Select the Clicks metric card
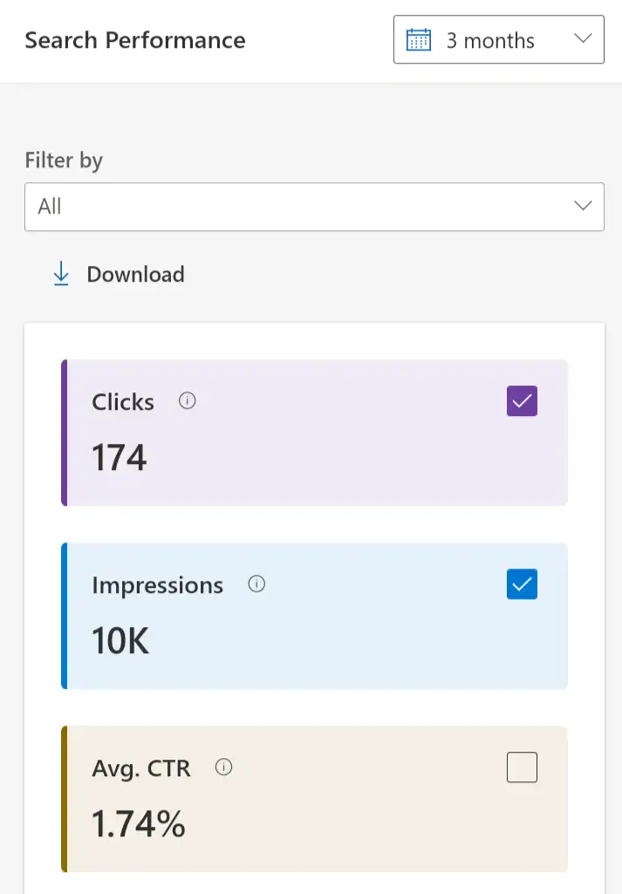This screenshot has width=622, height=894. coord(314,433)
